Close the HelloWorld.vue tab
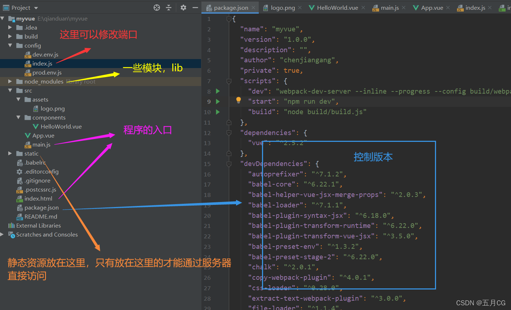Viewport: 511px width, 310px height. (363, 8)
